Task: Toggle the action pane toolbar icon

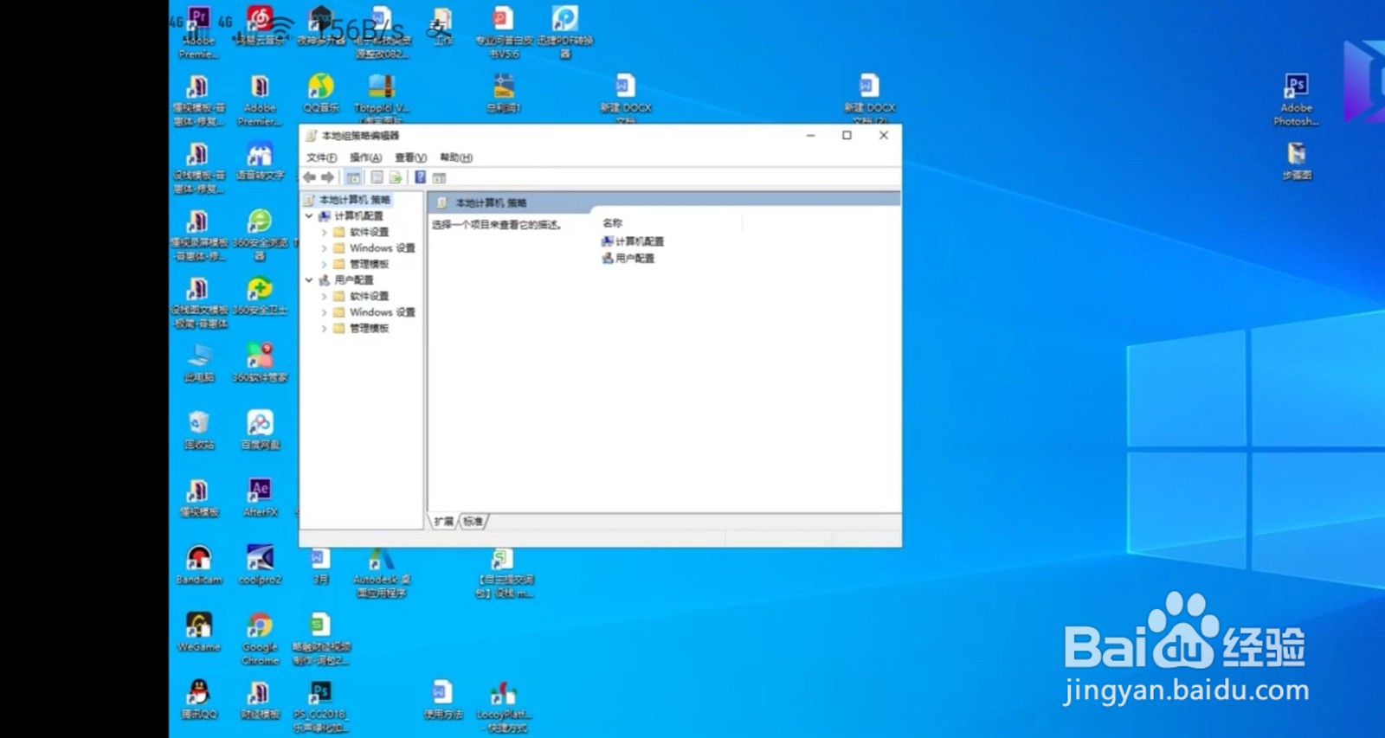Action: click(439, 177)
